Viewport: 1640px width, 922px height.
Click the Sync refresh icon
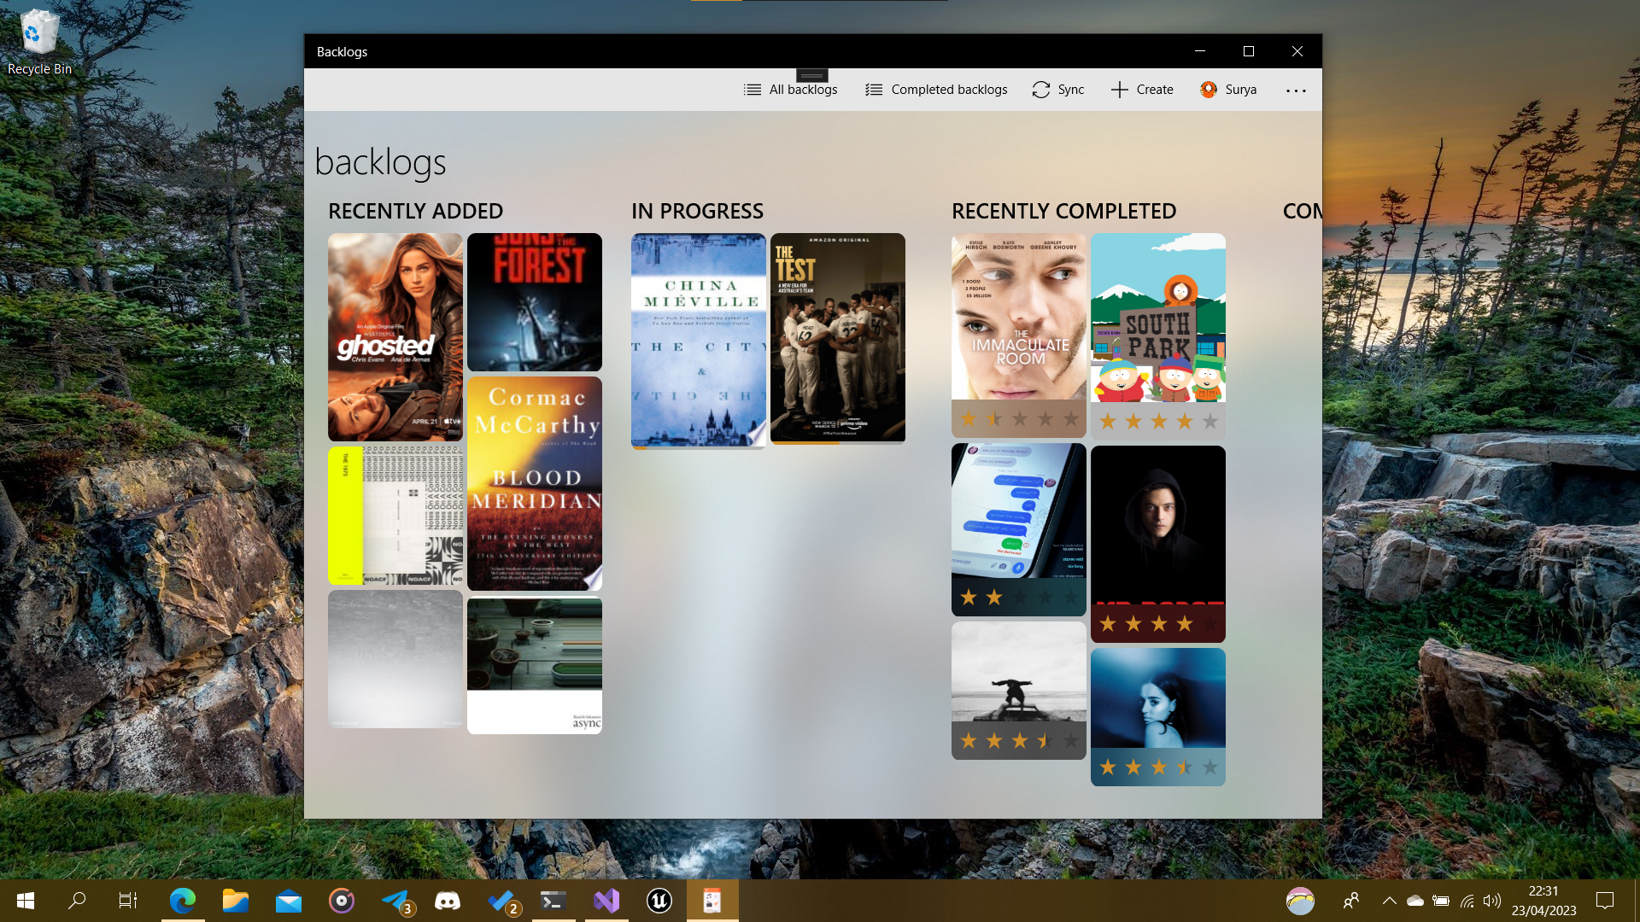tap(1040, 90)
